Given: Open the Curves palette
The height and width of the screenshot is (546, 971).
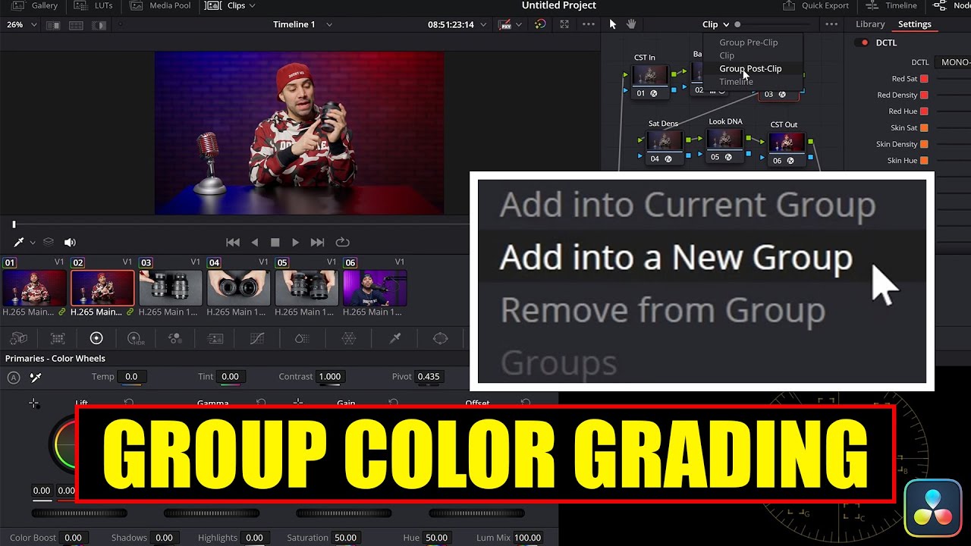Looking at the screenshot, I should (x=257, y=338).
